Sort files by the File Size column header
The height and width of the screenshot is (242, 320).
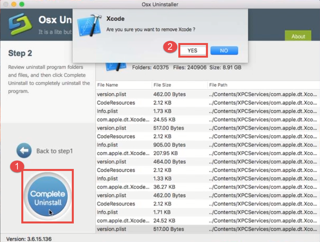(162, 84)
